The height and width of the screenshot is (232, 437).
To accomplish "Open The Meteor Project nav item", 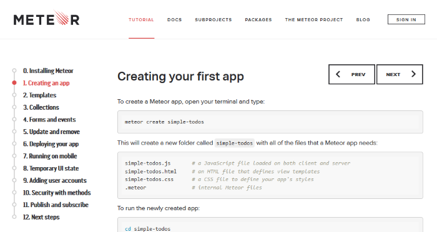I will (x=314, y=20).
